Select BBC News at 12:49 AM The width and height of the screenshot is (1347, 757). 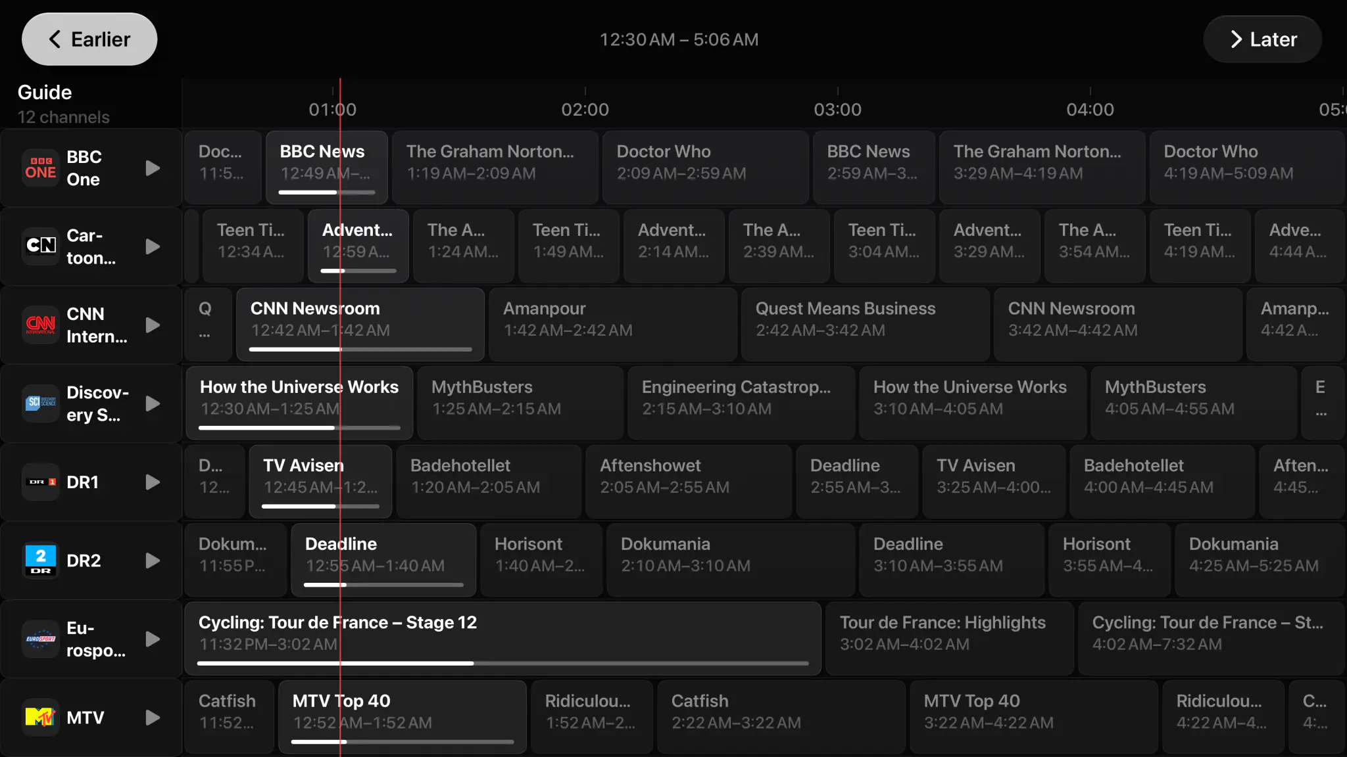pyautogui.click(x=327, y=168)
